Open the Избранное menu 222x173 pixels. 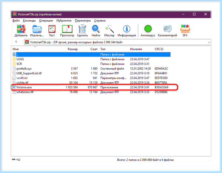(64, 20)
